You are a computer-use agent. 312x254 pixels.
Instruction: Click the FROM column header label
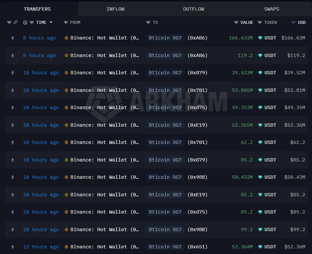[75, 23]
